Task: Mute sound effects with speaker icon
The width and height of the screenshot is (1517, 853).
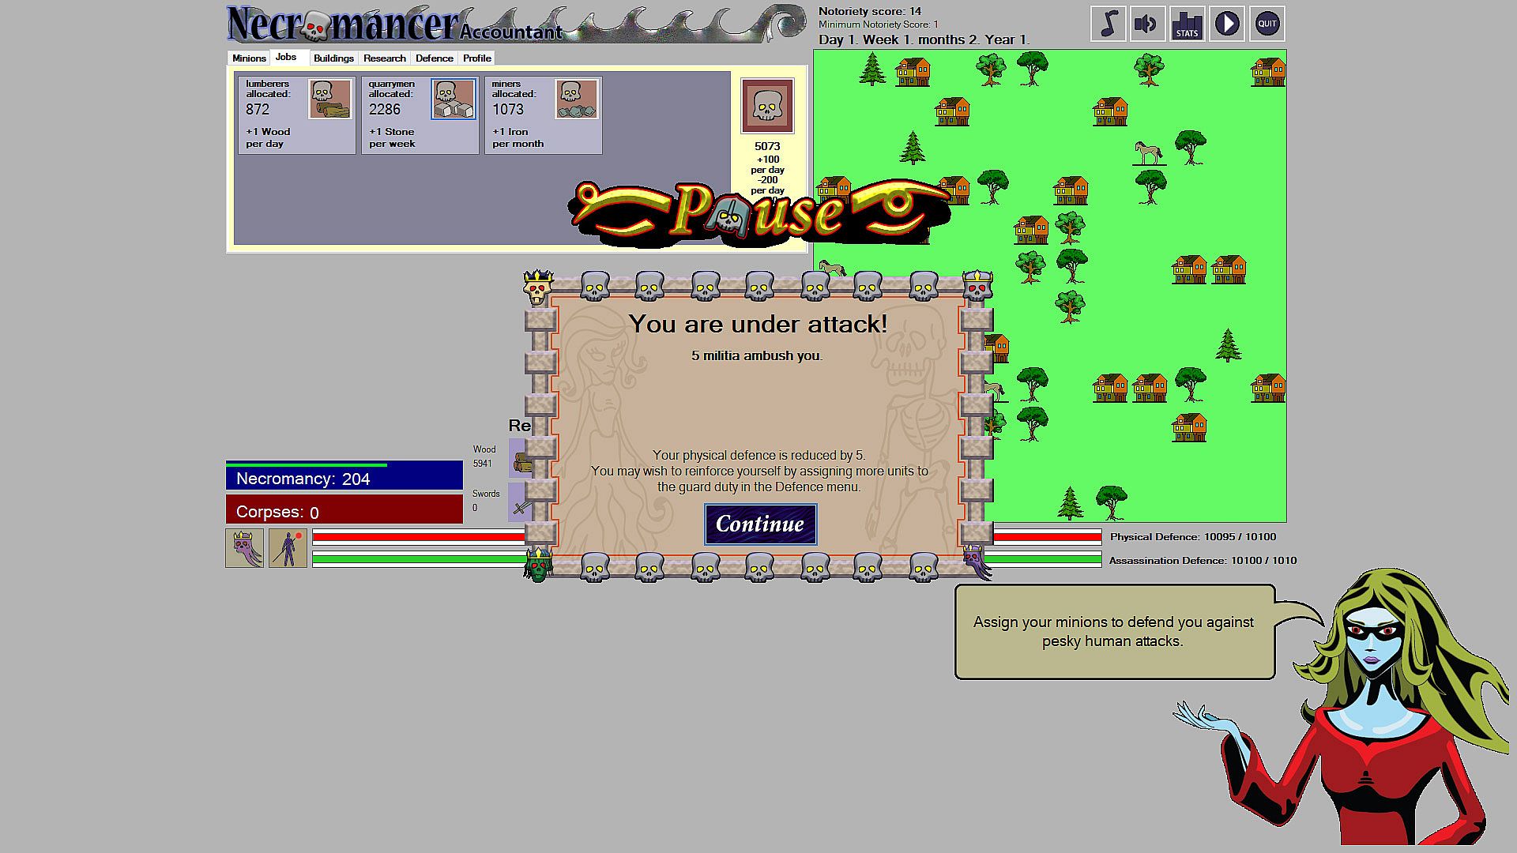Action: (1147, 24)
